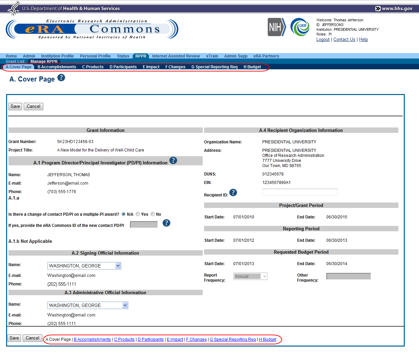The width and height of the screenshot is (419, 353).
Task: Click the HHS eagle emblem
Action: [x=14, y=8]
